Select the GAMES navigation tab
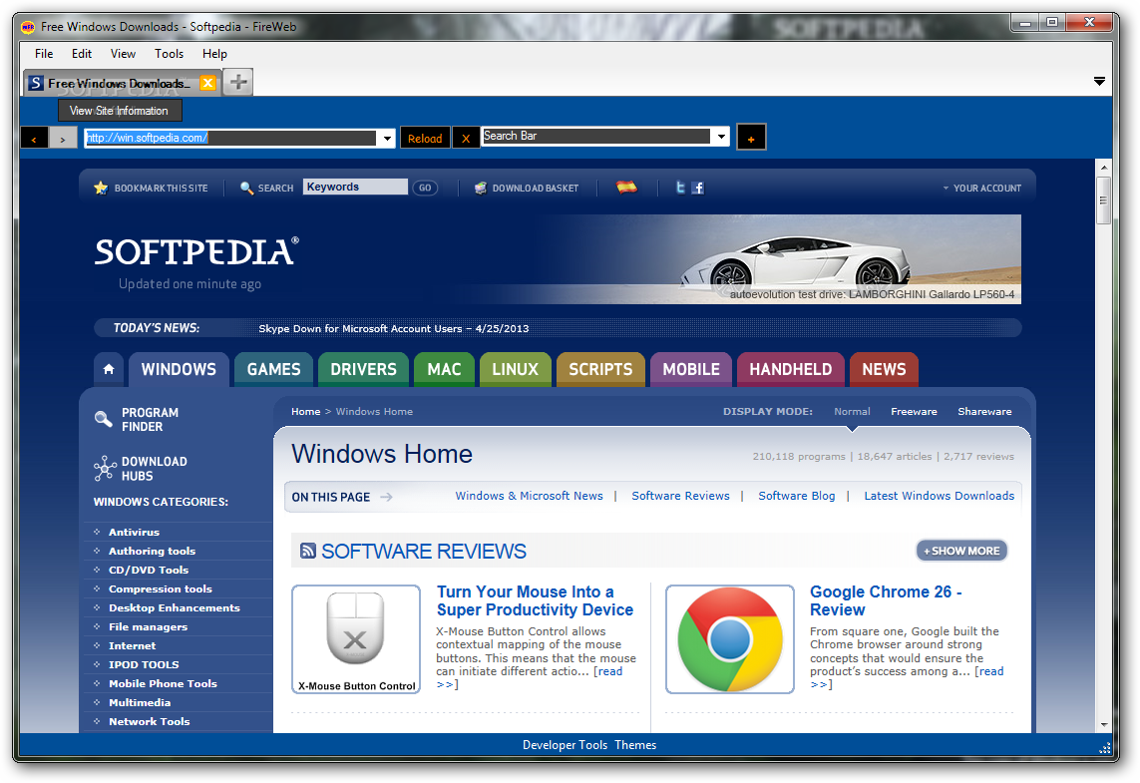 (273, 369)
